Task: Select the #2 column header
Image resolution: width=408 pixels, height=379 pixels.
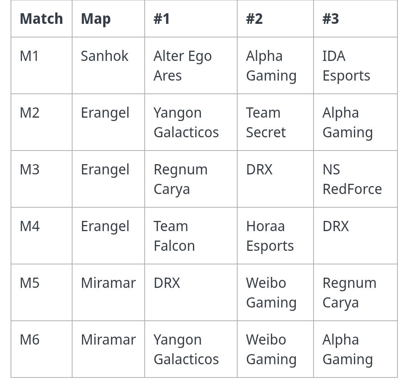Action: [x=254, y=19]
